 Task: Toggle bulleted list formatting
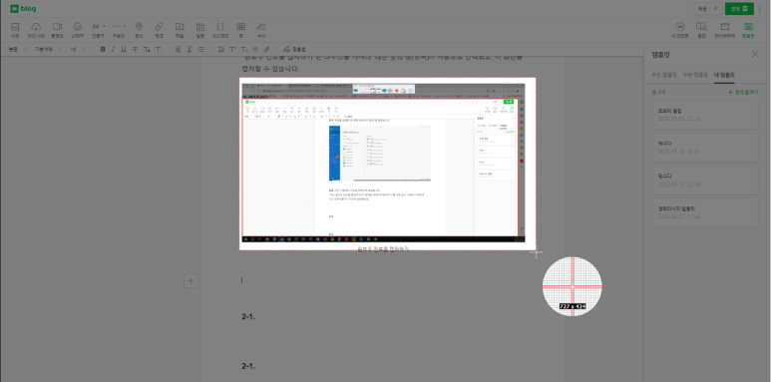200,49
